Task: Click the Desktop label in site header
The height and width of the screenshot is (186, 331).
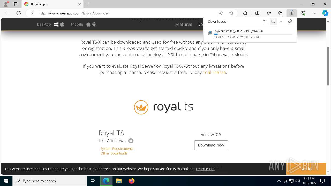Action: [x=44, y=24]
